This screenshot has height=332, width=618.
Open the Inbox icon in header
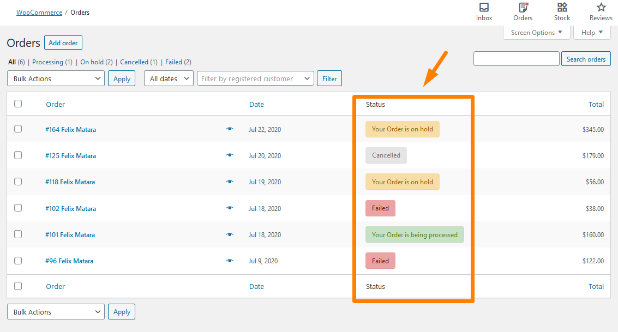484,12
